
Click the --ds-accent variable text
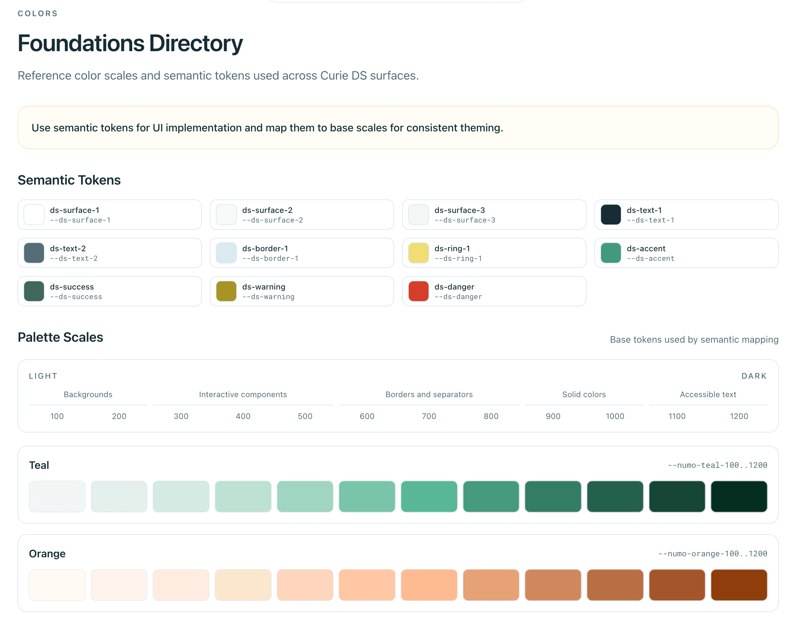[x=651, y=258]
